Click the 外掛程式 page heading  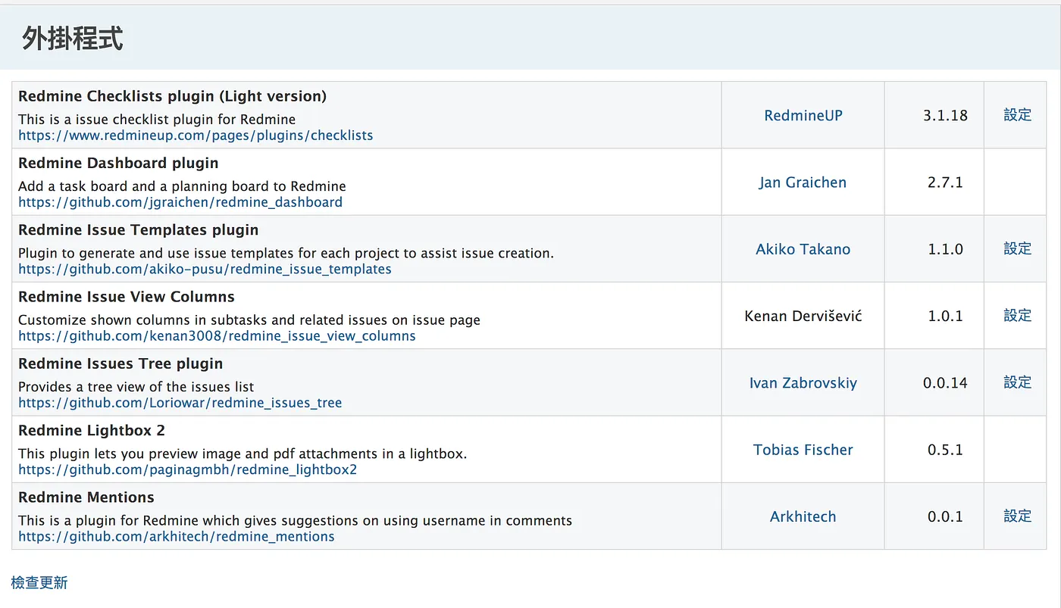pos(73,38)
